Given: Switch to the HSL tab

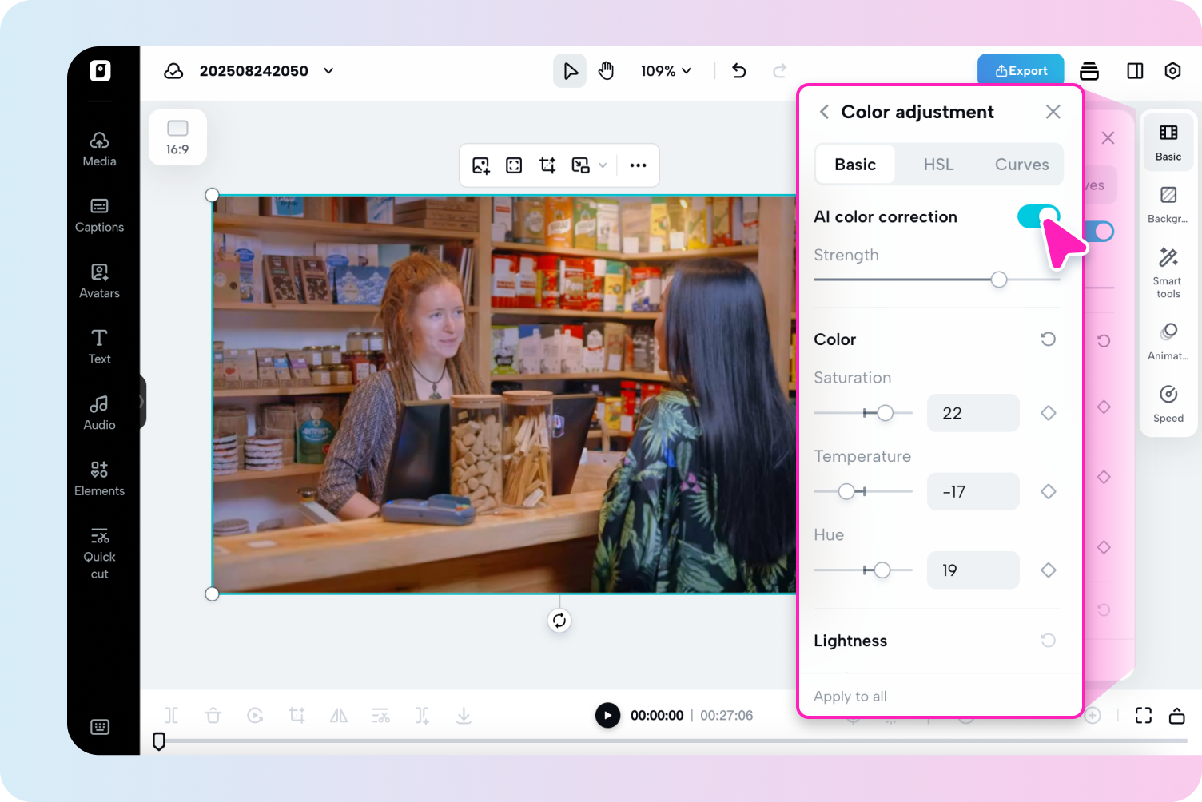Looking at the screenshot, I should point(938,164).
